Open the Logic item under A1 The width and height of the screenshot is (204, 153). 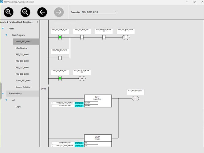click(x=18, y=107)
